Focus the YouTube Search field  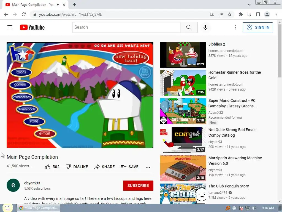126,27
